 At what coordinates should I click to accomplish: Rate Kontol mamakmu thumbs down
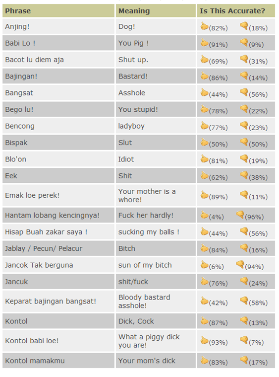coord(244,360)
